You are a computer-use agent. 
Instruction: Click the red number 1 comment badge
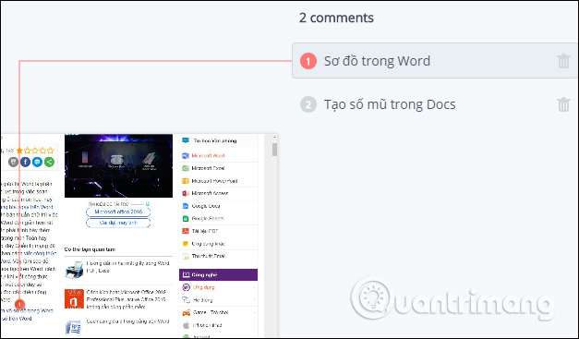click(308, 61)
